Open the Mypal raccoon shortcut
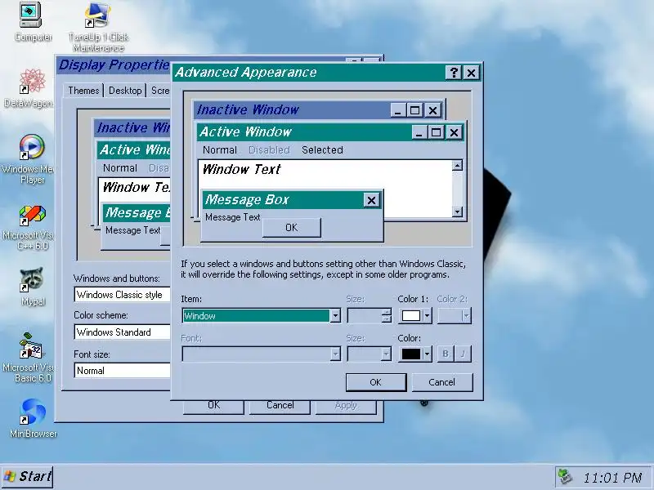654x490 pixels. [33, 287]
